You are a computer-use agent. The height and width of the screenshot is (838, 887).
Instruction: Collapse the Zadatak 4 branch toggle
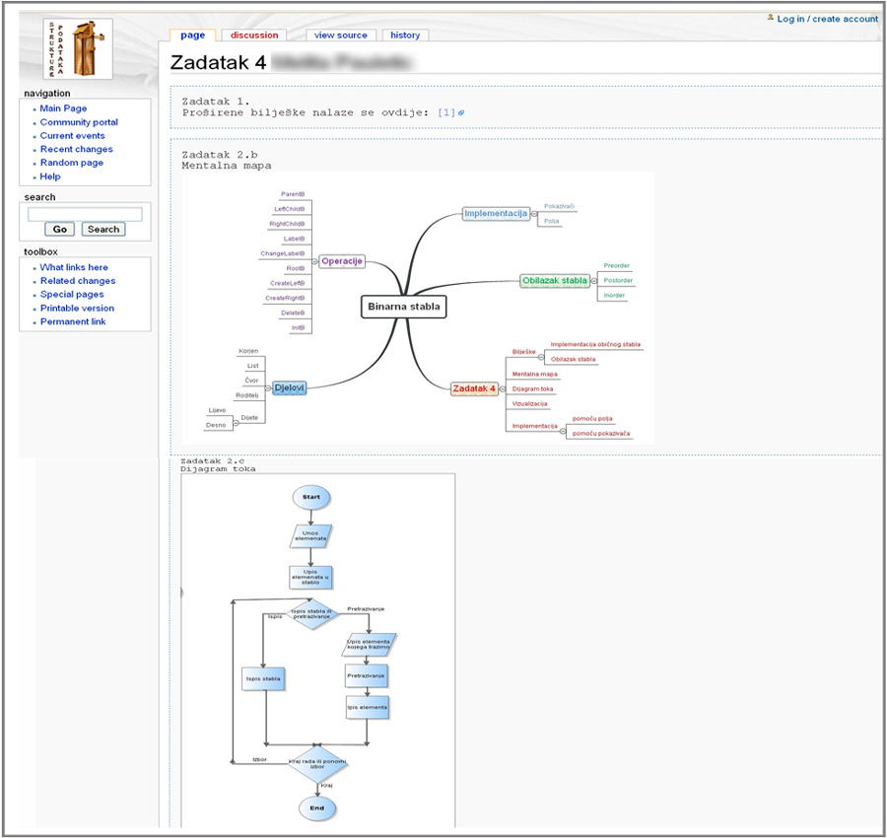(503, 388)
